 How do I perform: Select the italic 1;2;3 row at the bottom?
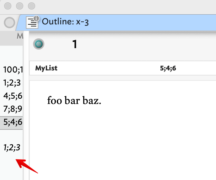click(x=12, y=147)
